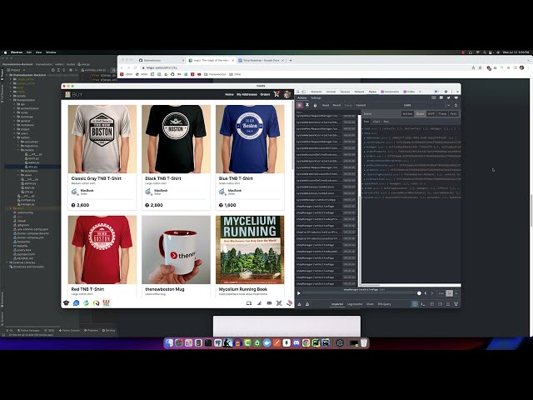Expand the scripts folder in project tree

tap(11, 96)
